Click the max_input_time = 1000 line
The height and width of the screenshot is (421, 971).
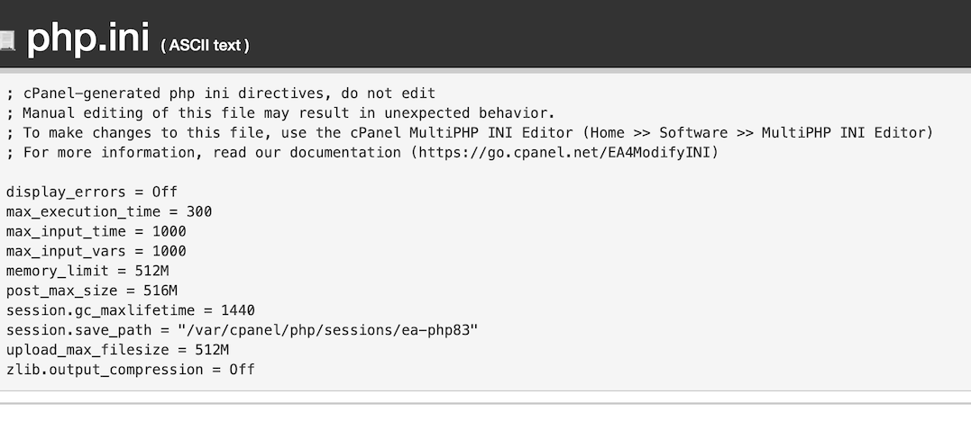pyautogui.click(x=96, y=231)
